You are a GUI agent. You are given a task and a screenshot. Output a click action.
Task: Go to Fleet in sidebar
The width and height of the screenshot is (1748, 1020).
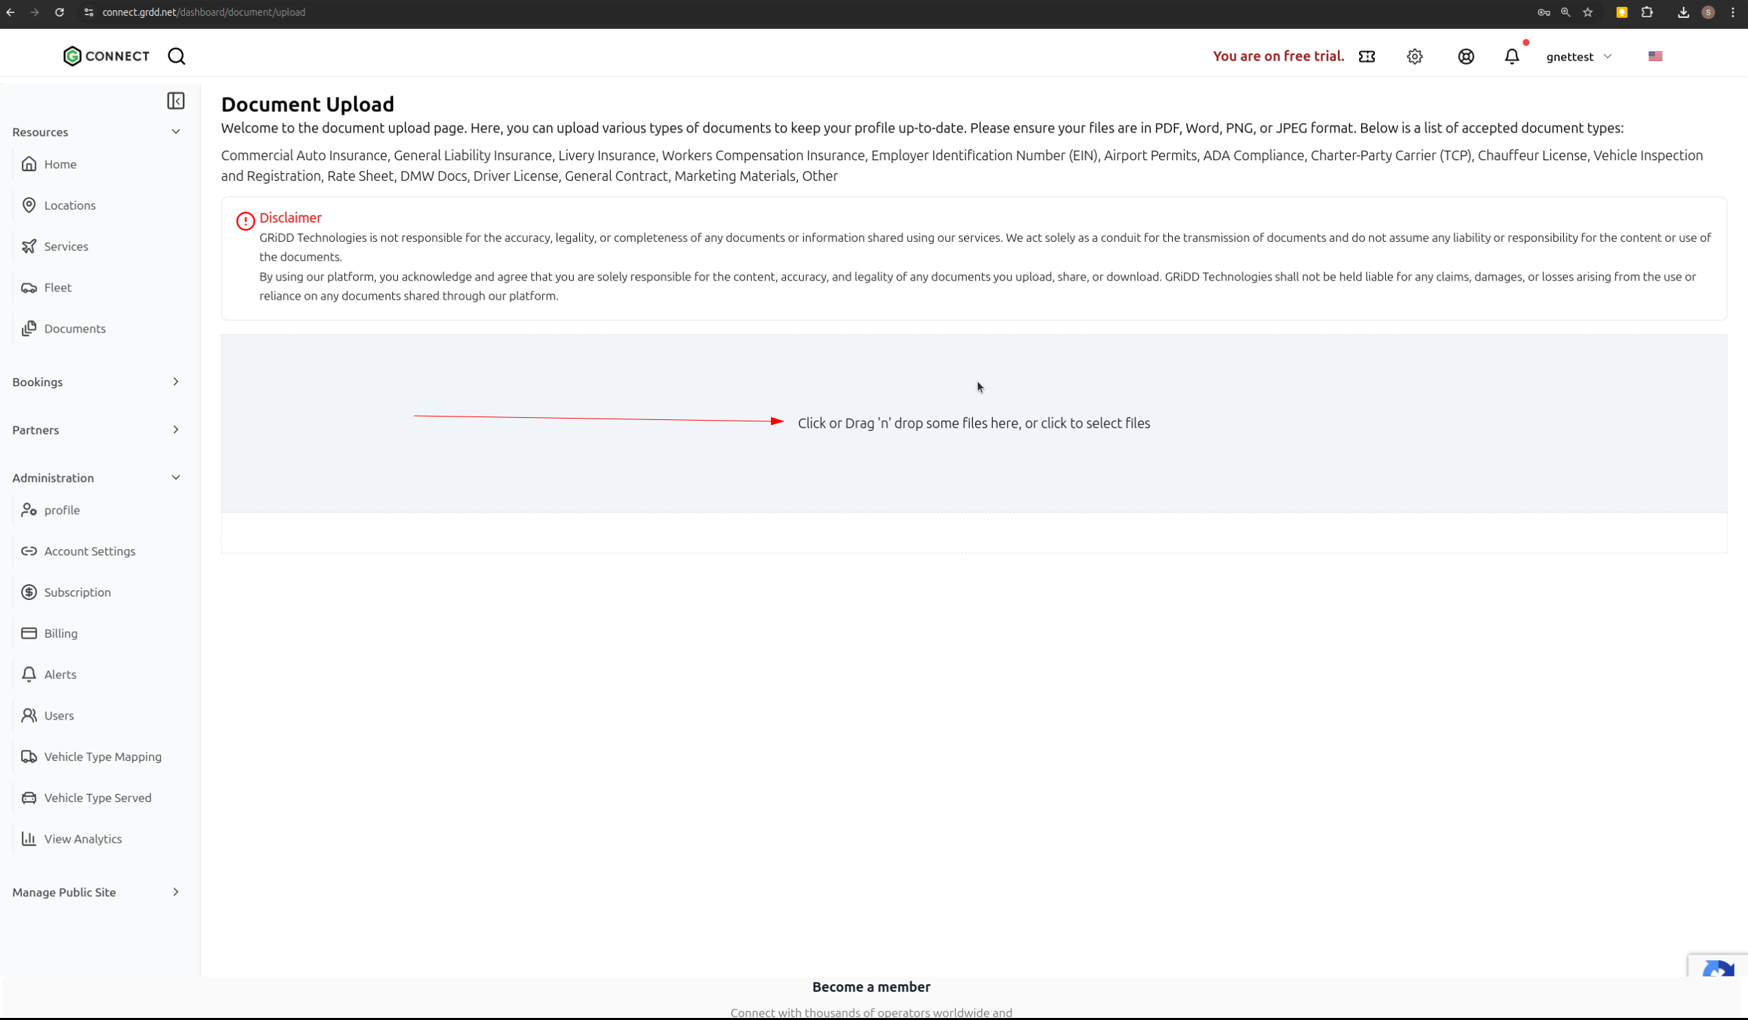coord(58,287)
